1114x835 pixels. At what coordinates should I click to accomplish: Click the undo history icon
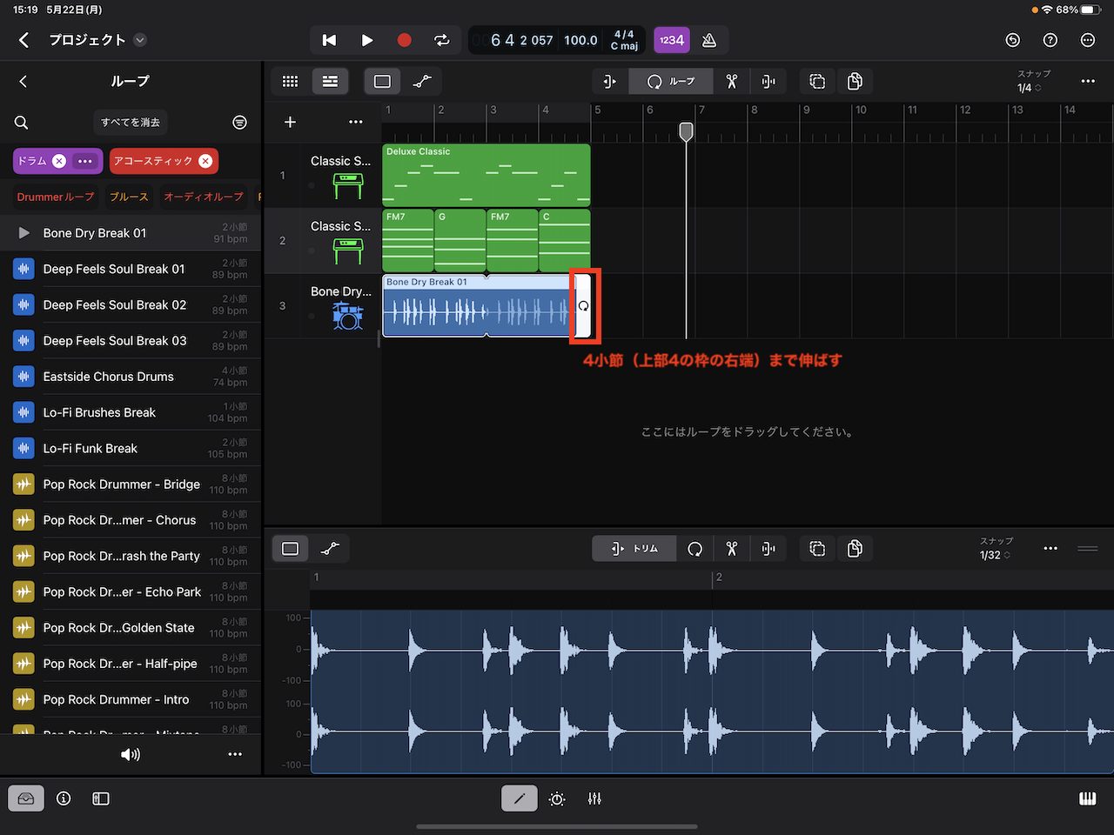point(1012,40)
